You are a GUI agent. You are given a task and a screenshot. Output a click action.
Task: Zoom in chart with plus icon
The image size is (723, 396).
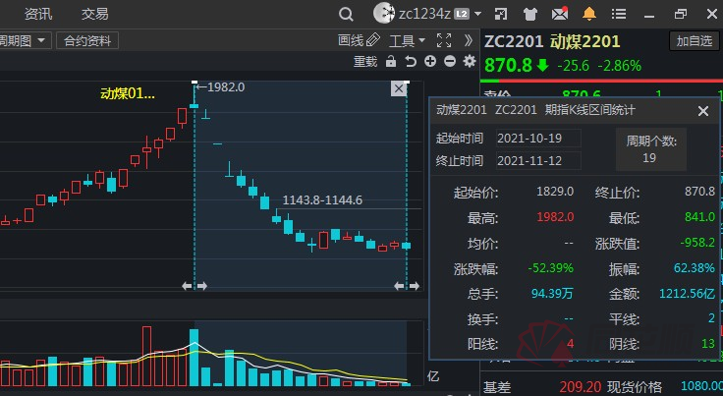click(x=430, y=62)
